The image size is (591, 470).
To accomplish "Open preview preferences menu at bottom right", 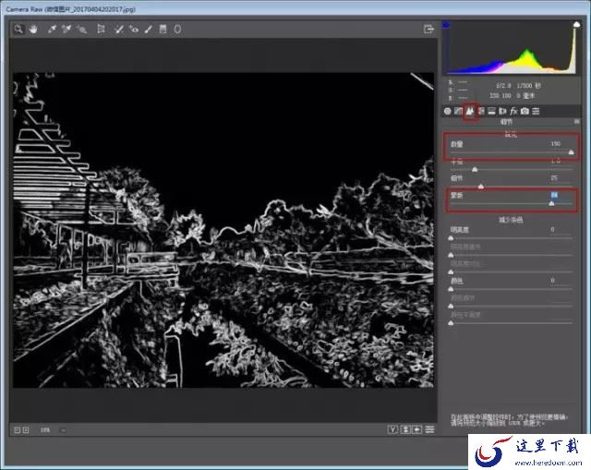I will (x=428, y=429).
